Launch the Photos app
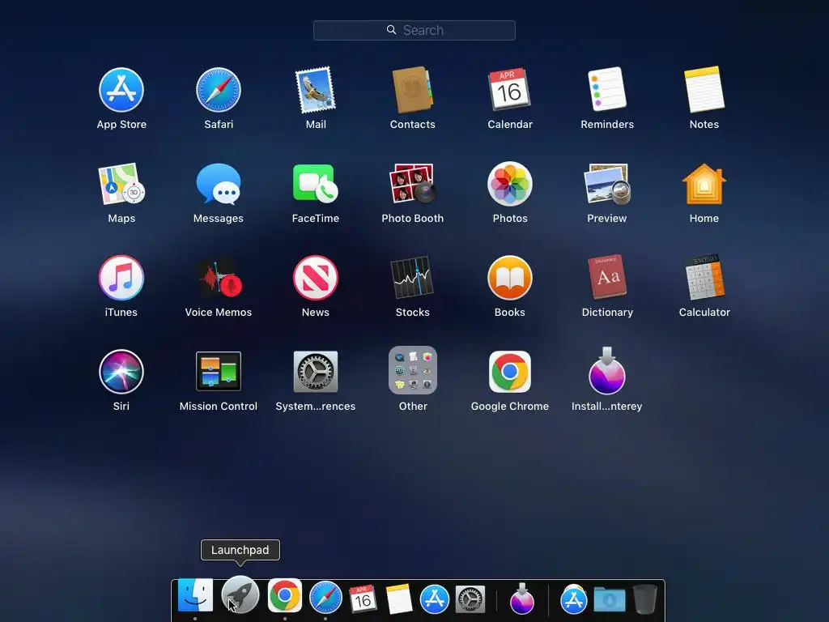 [510, 184]
